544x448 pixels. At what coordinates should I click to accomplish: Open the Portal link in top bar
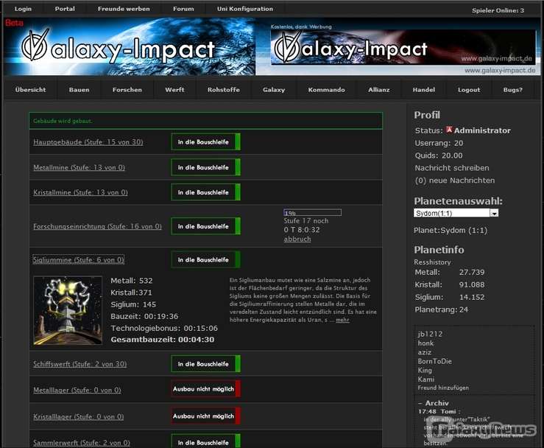coord(65,9)
